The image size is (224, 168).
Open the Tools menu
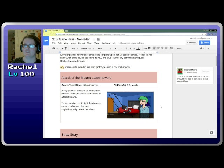[90, 43]
